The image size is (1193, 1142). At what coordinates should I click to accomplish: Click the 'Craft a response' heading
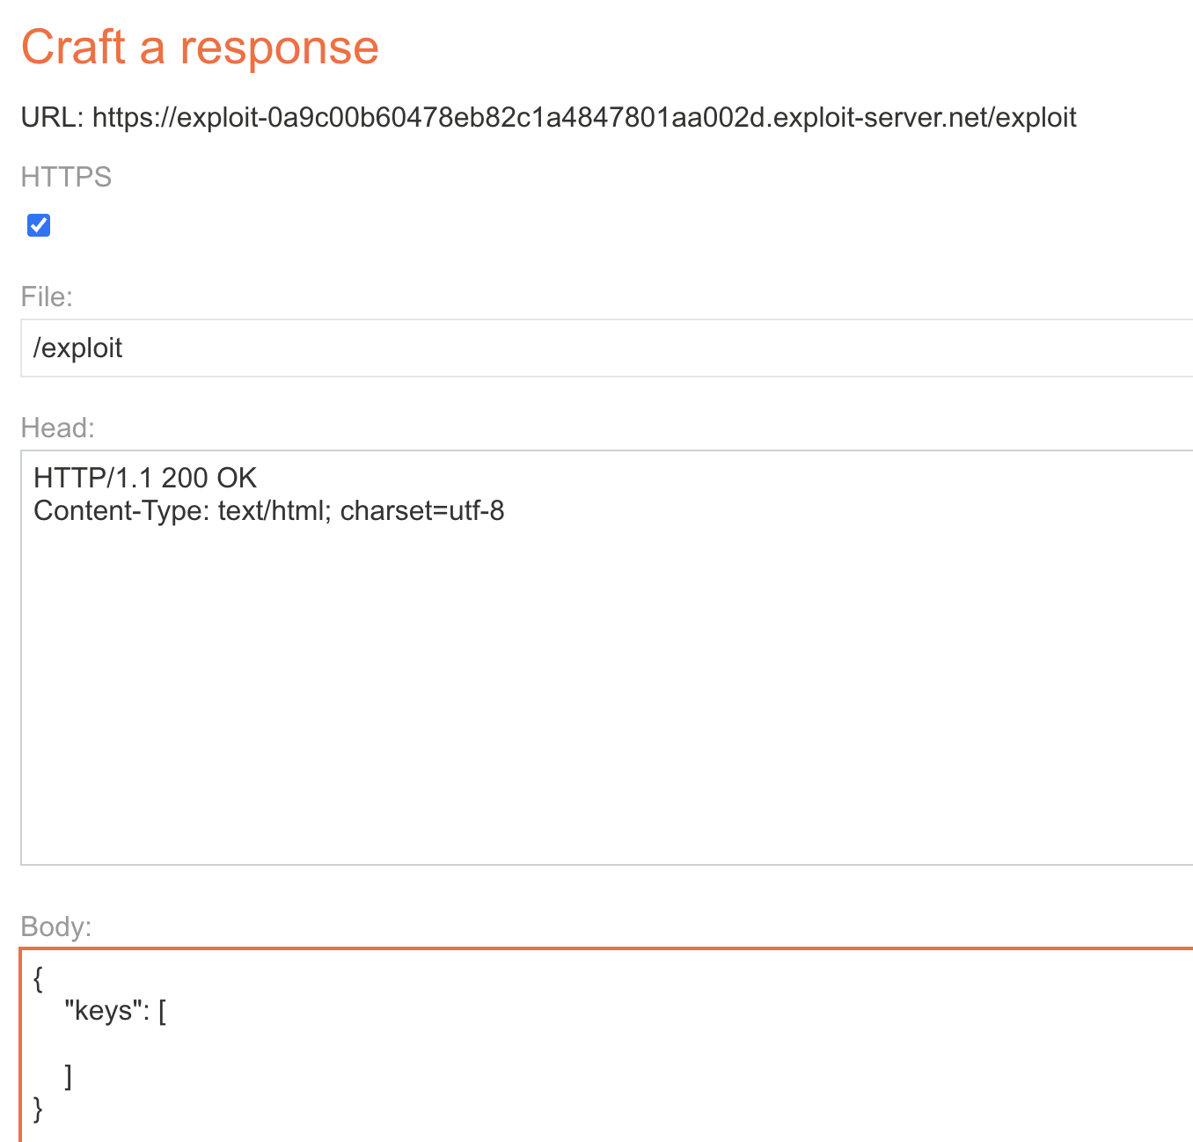pyautogui.click(x=200, y=47)
